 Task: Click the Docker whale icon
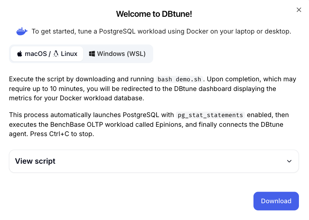point(22,31)
